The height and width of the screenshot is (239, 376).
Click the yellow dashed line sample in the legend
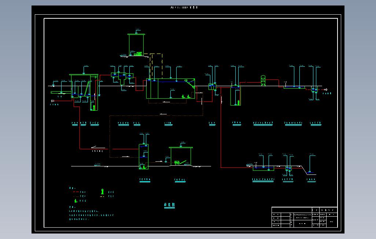(x=102, y=196)
